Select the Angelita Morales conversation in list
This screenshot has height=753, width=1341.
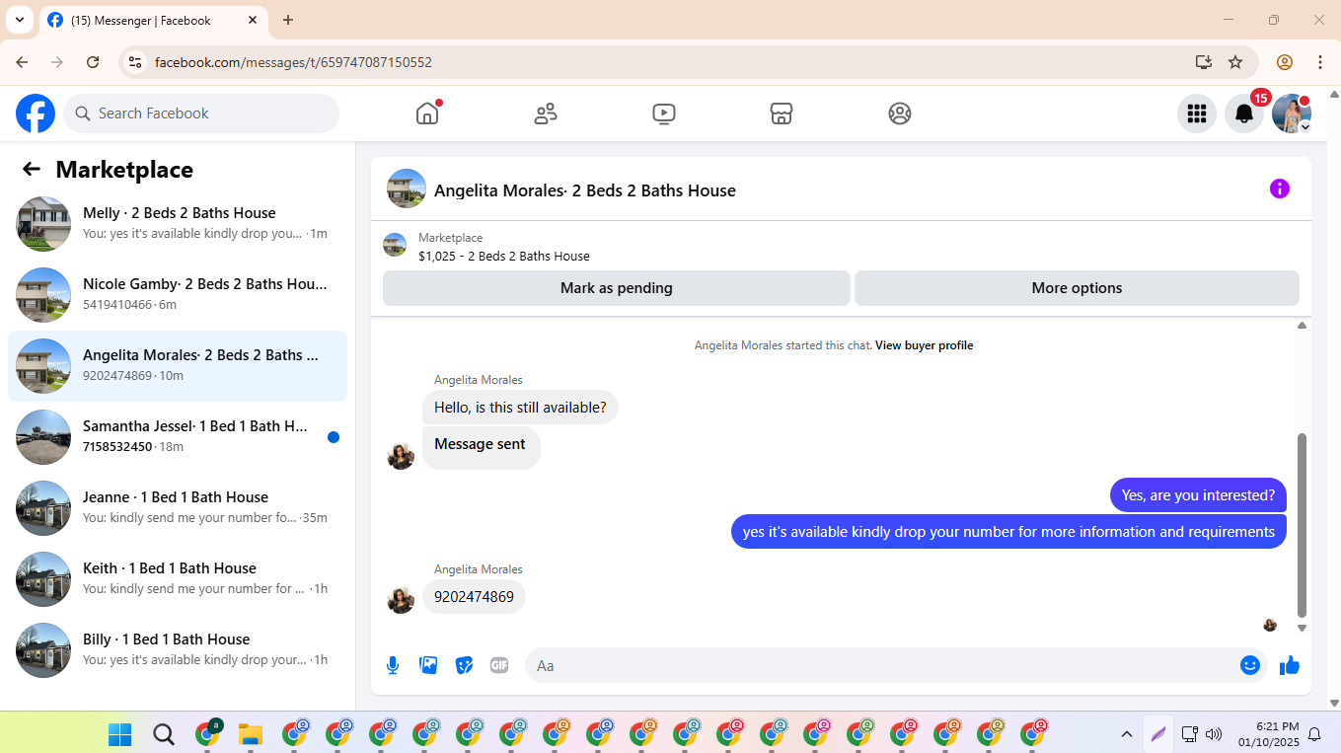[178, 366]
